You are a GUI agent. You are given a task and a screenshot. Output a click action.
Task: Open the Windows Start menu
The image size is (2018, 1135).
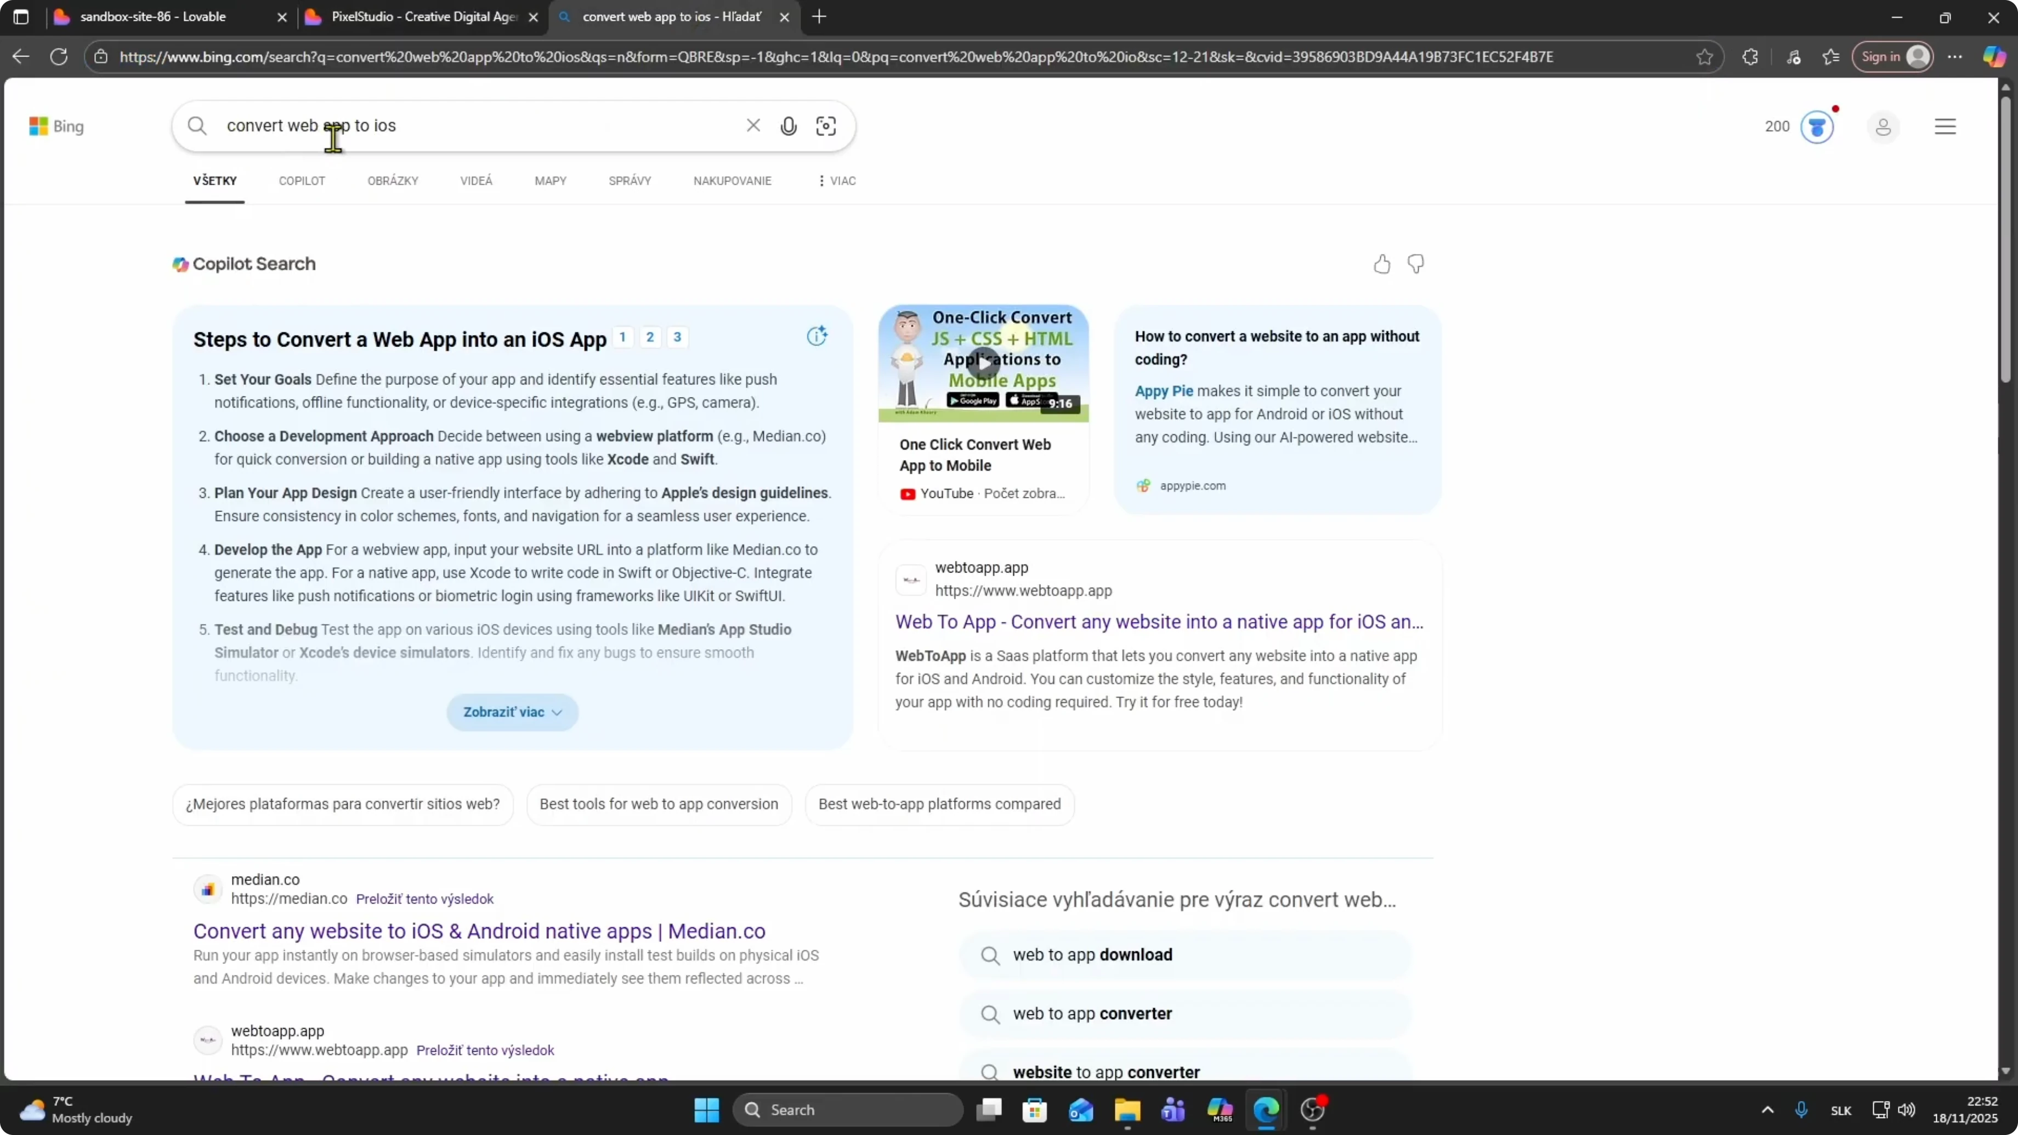[707, 1110]
